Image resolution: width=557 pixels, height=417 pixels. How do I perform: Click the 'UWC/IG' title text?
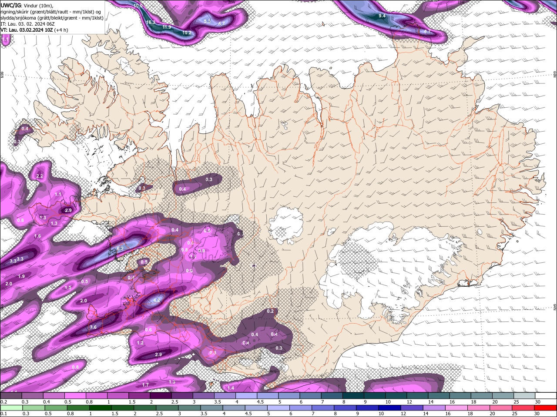point(10,5)
